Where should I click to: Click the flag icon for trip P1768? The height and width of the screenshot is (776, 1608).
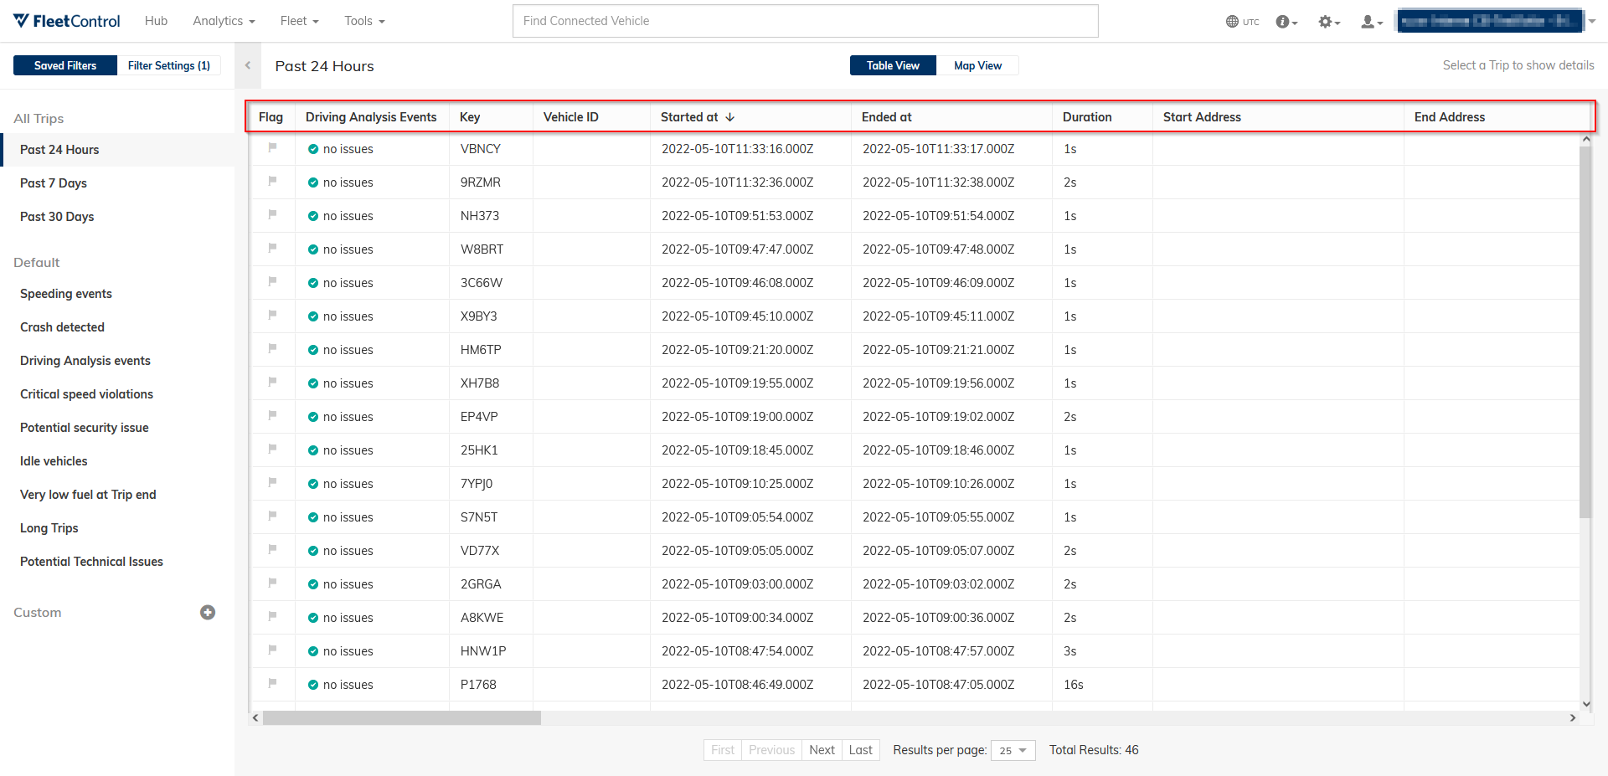[x=272, y=683]
